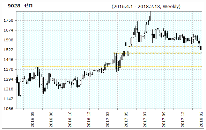
Task: Click the 2016.10 date axis label
Action: click(70, 119)
